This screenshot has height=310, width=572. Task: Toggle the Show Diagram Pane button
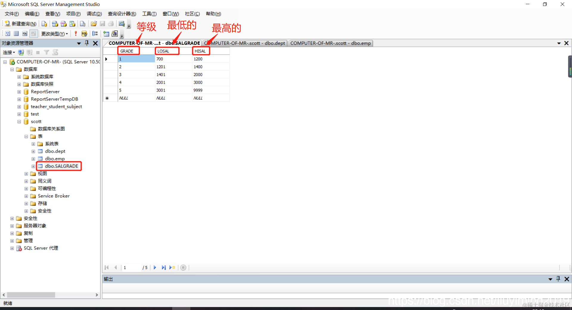pyautogui.click(x=8, y=34)
